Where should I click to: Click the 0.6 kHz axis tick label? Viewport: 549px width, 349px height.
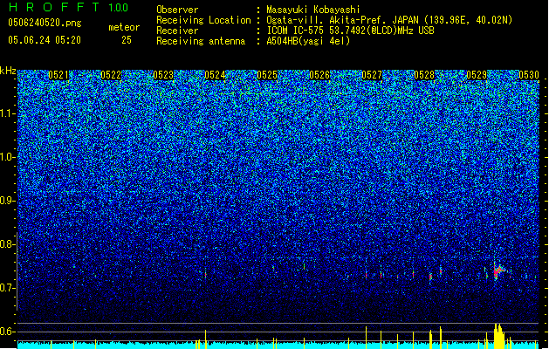click(x=7, y=332)
